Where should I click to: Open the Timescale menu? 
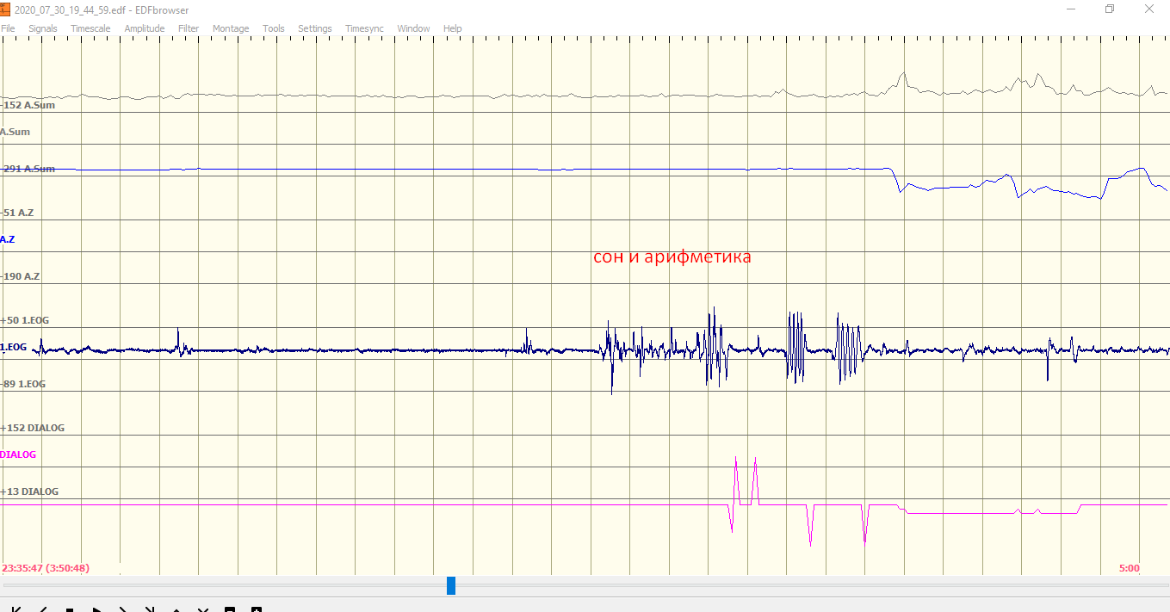[x=90, y=28]
